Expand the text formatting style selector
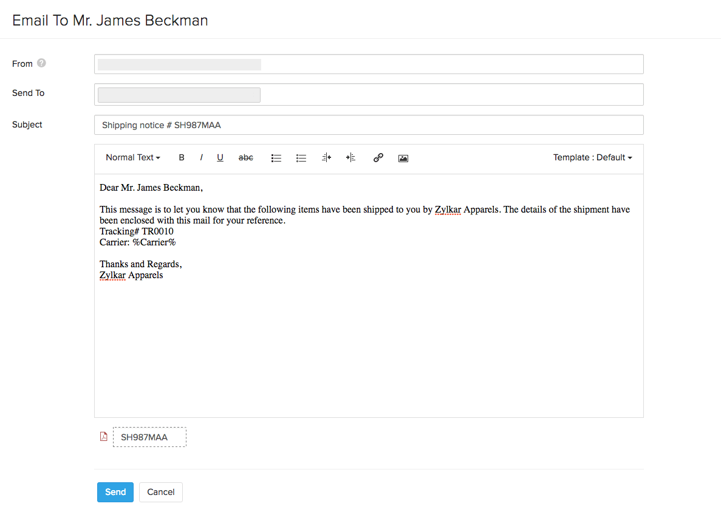Viewport: 721px width, 512px height. (x=132, y=157)
